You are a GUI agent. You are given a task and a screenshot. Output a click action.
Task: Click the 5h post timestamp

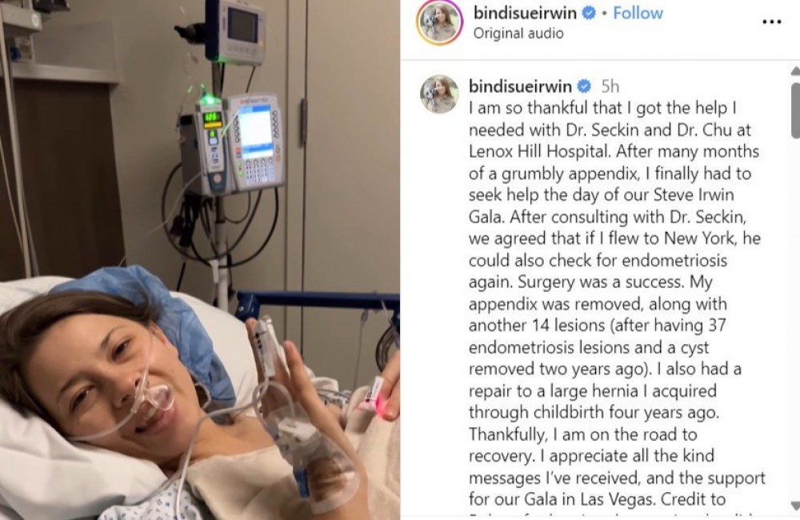(610, 86)
